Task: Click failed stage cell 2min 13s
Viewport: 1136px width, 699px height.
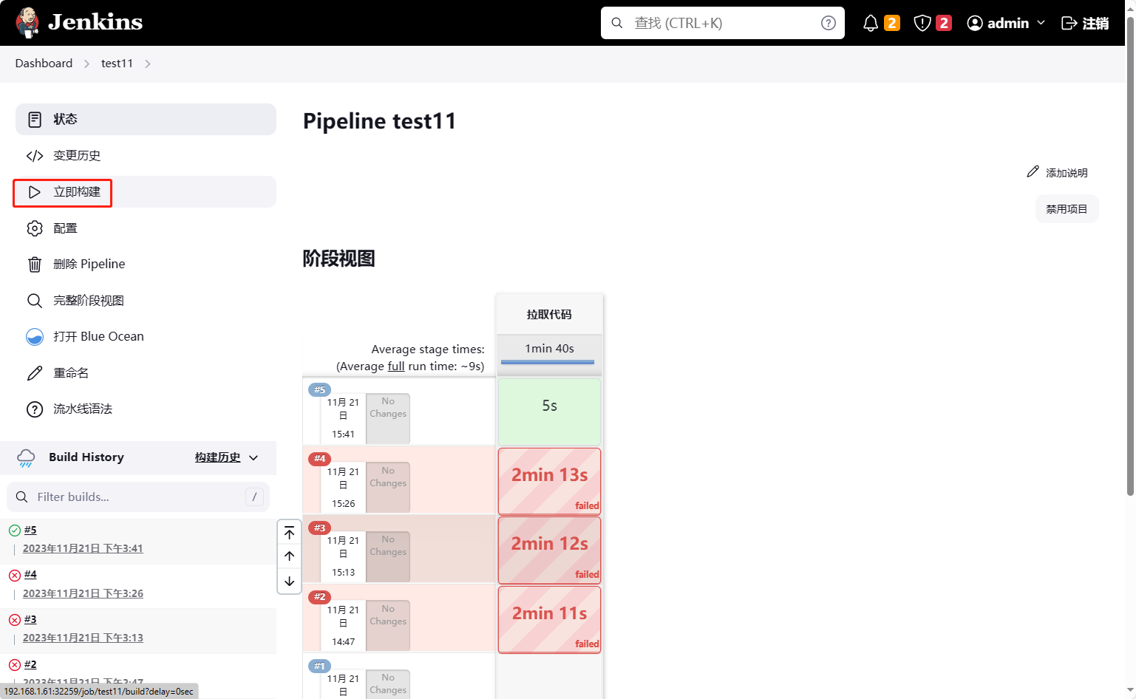Action: (x=549, y=481)
